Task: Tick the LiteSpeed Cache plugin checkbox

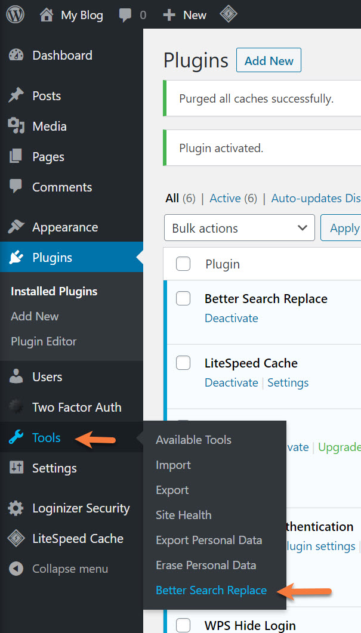Action: click(183, 363)
